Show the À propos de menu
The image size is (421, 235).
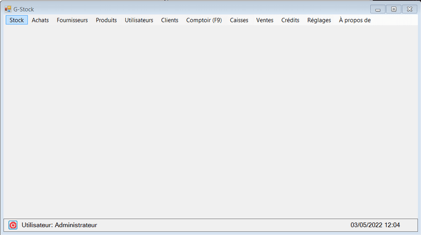coord(354,20)
